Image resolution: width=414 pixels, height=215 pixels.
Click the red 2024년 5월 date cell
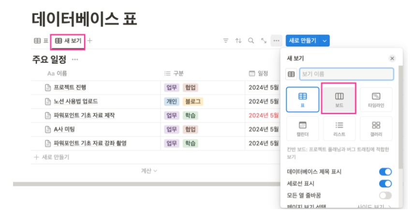pyautogui.click(x=264, y=116)
